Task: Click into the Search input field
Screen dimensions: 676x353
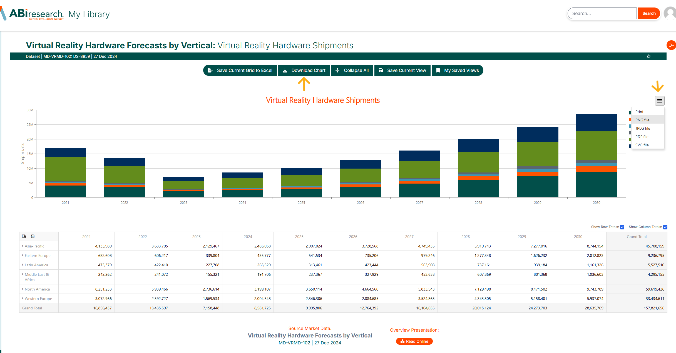Action: (x=602, y=13)
